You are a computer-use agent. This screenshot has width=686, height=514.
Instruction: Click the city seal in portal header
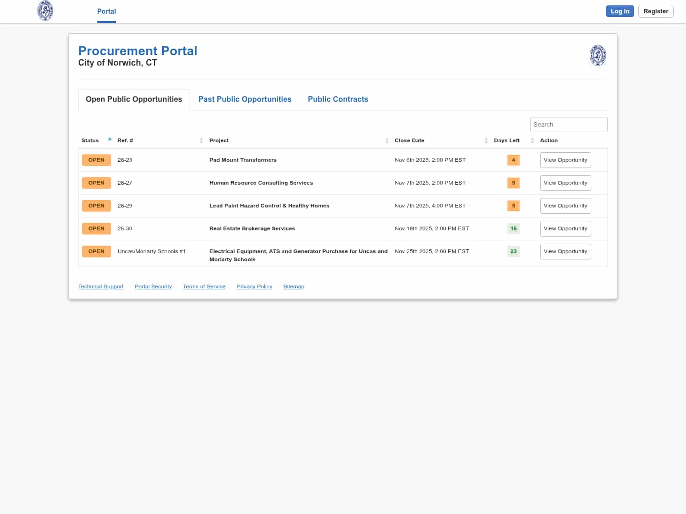click(597, 55)
